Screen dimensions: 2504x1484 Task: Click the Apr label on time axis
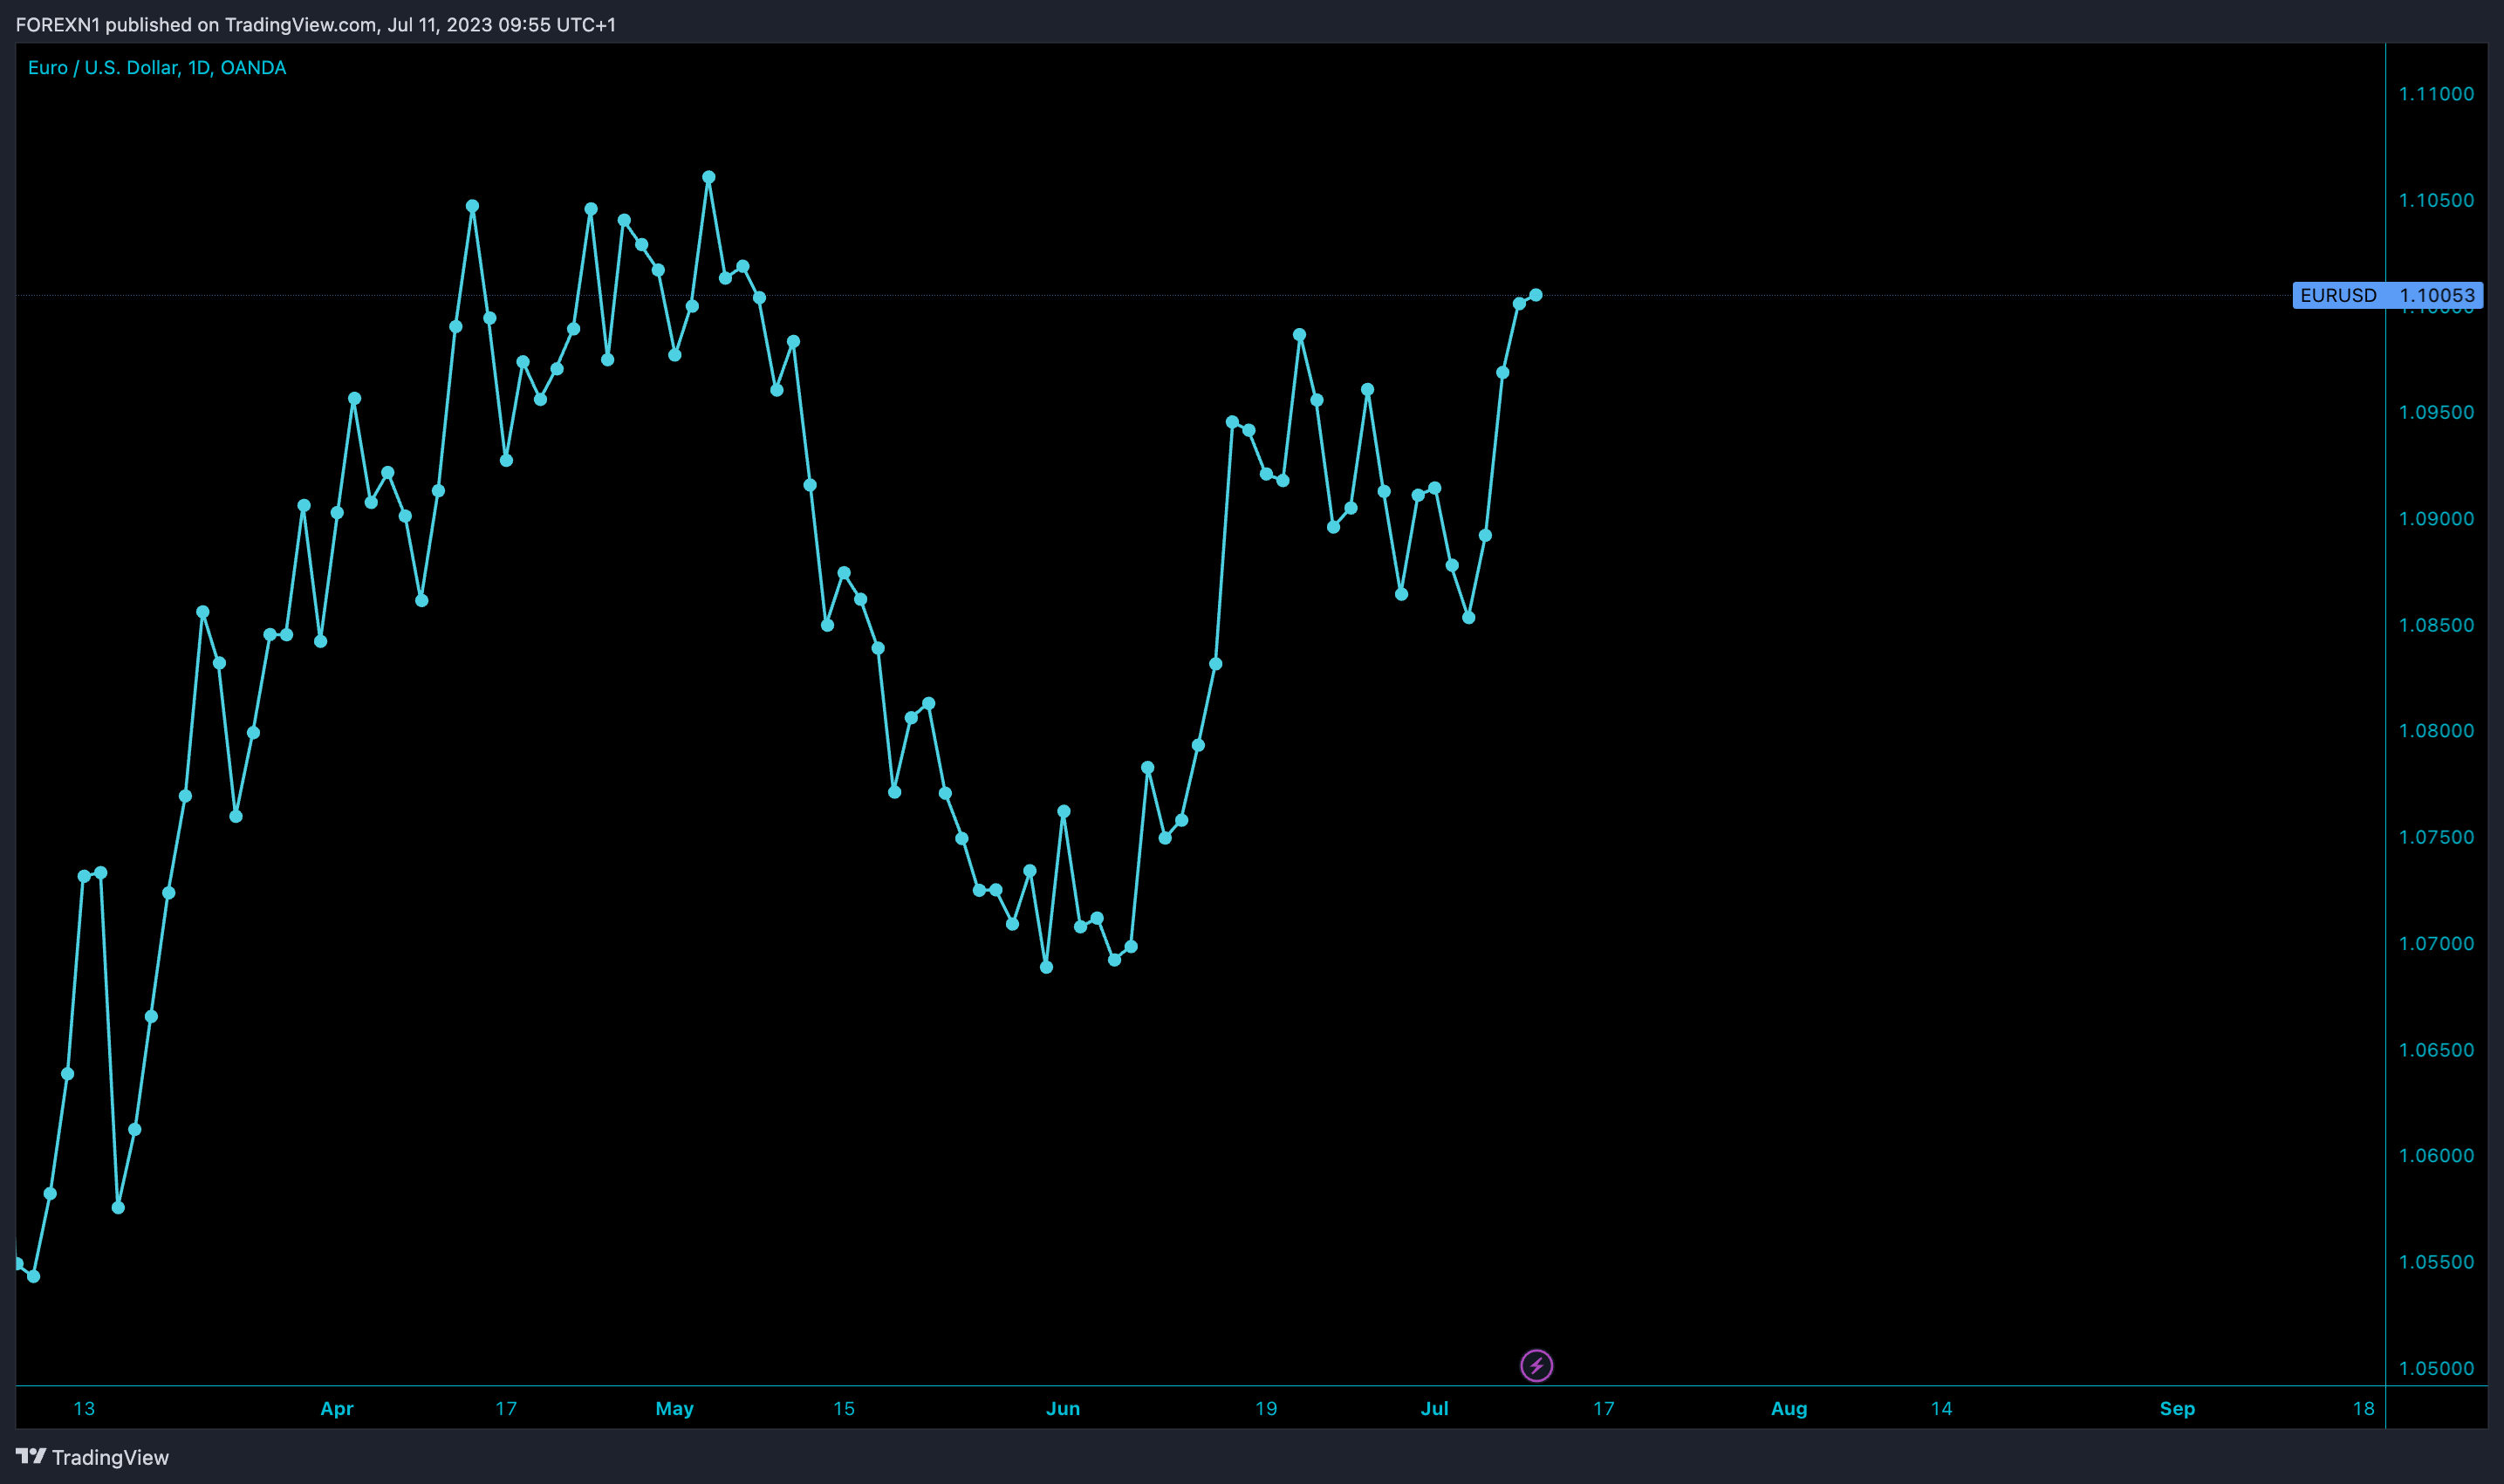tap(337, 1408)
